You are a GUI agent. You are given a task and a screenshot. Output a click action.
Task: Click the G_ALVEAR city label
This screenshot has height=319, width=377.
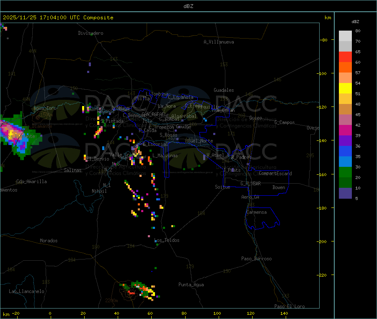coord(250,184)
